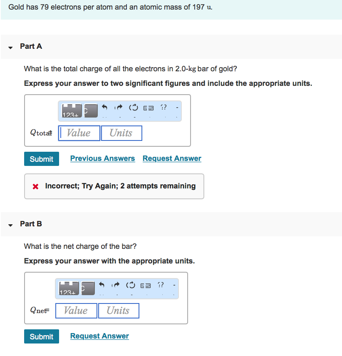Viewport: 342px width, 356px height.
Task: Click the Value field for Q total
Action: pos(79,133)
